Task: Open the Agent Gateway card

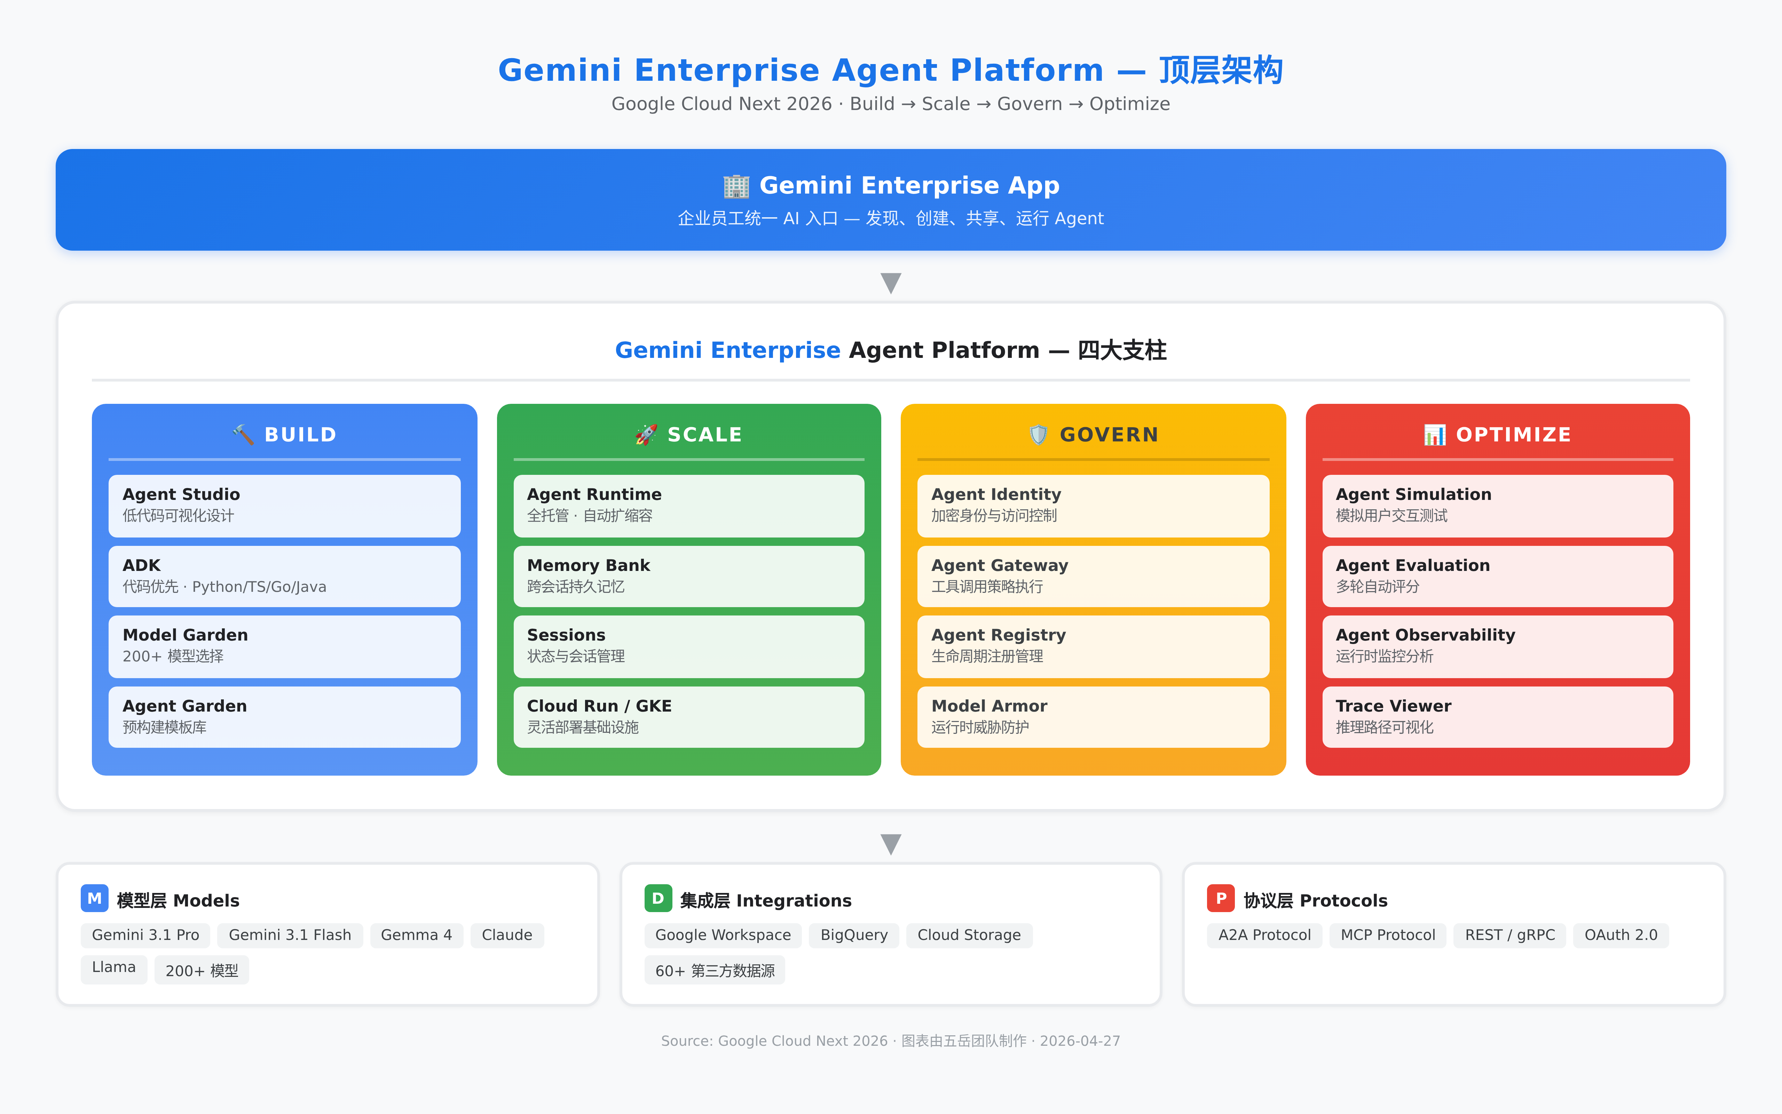Action: pyautogui.click(x=1093, y=576)
